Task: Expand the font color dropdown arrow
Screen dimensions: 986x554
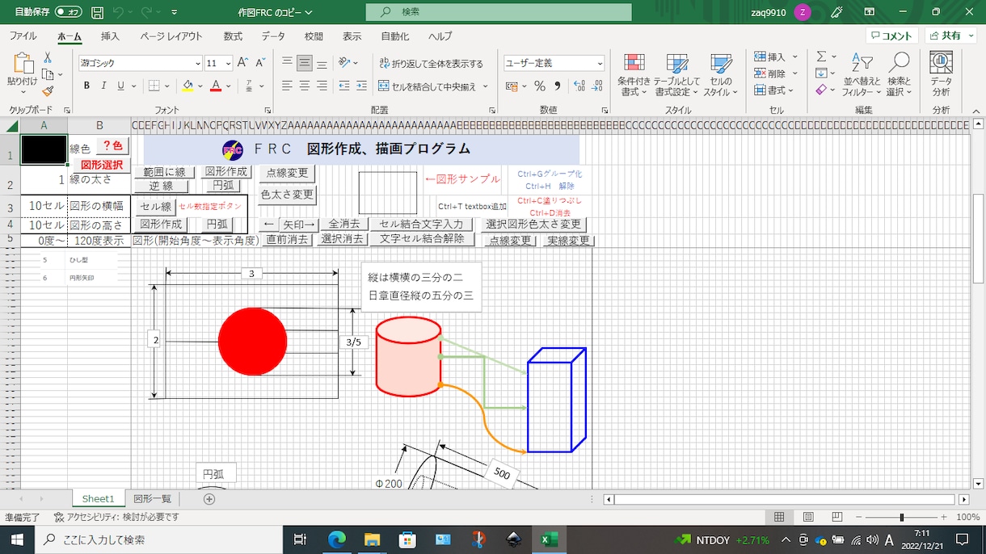Action: [x=229, y=86]
